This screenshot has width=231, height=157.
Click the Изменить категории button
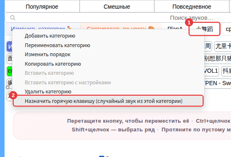pyautogui.click(x=43, y=27)
